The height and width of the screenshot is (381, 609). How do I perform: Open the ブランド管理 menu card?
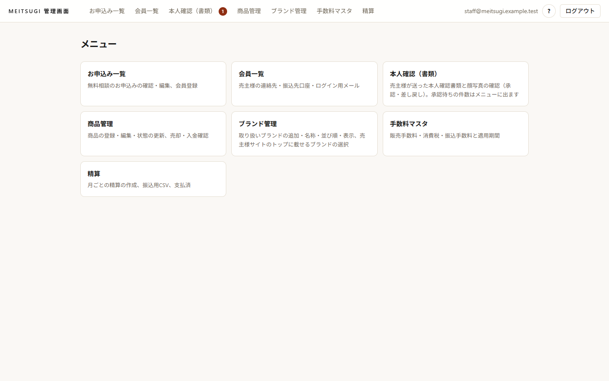coord(304,134)
